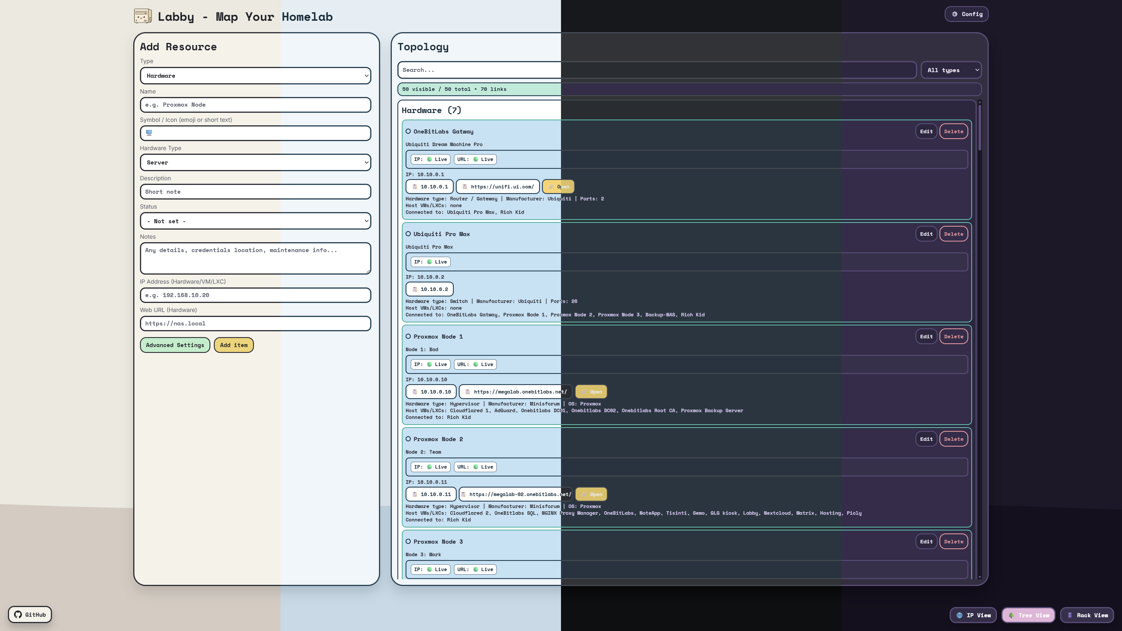Open the unifi.ui.com URL

(x=558, y=187)
